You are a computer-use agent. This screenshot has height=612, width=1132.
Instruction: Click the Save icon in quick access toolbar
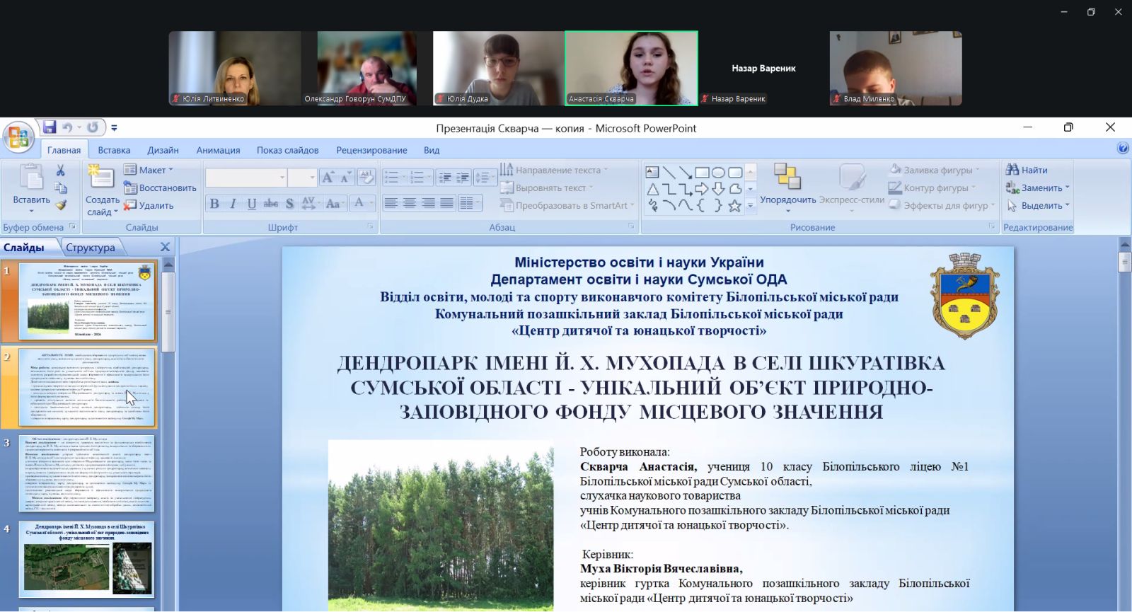[49, 127]
